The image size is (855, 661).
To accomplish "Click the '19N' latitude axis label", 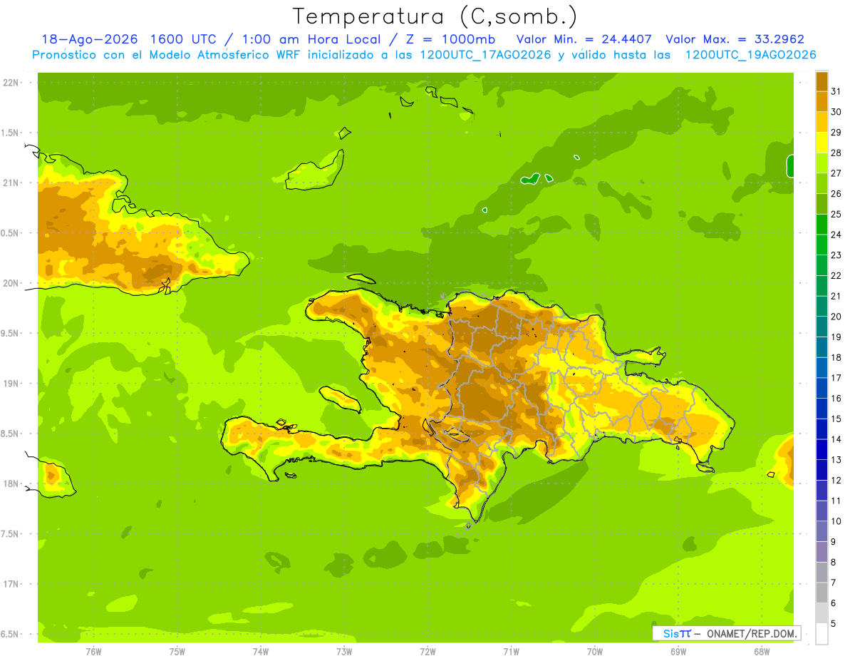I will 11,384.
